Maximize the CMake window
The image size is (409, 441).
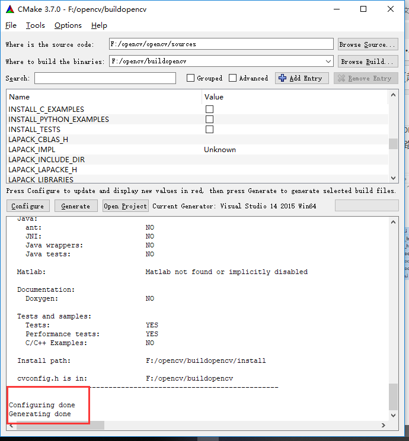coord(363,9)
